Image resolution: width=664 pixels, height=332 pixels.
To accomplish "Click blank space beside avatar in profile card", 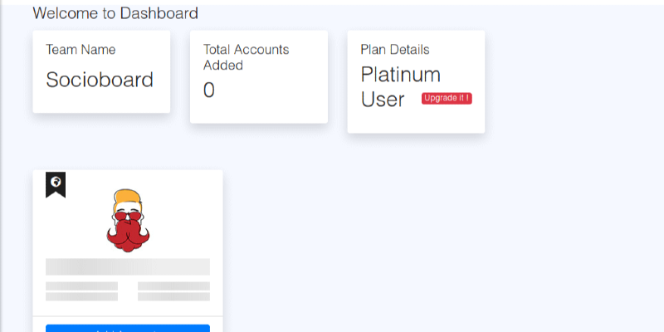I will (x=187, y=216).
